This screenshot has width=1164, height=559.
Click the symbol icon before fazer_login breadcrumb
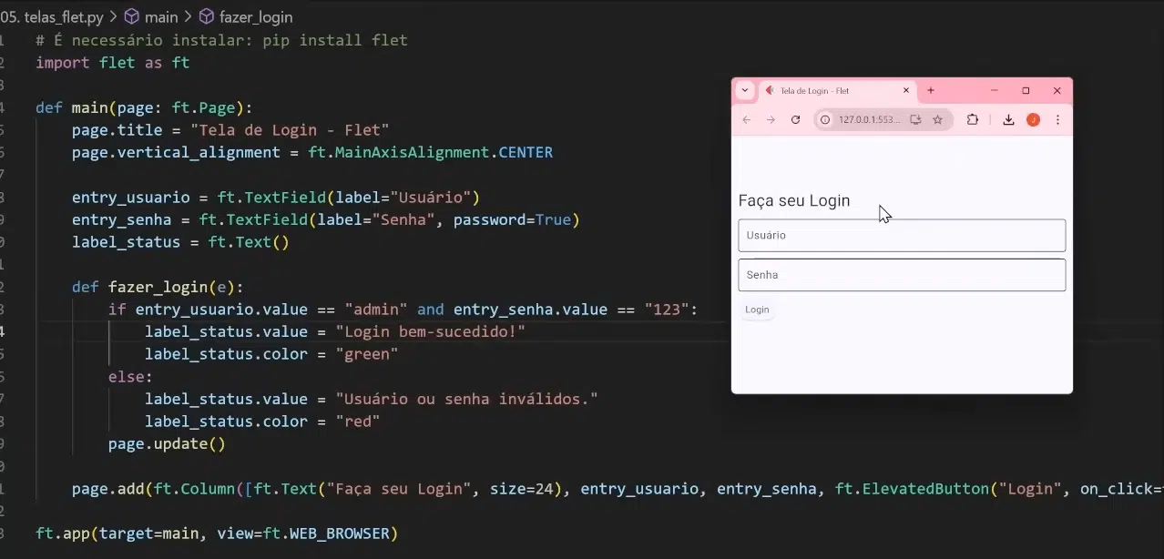[206, 16]
